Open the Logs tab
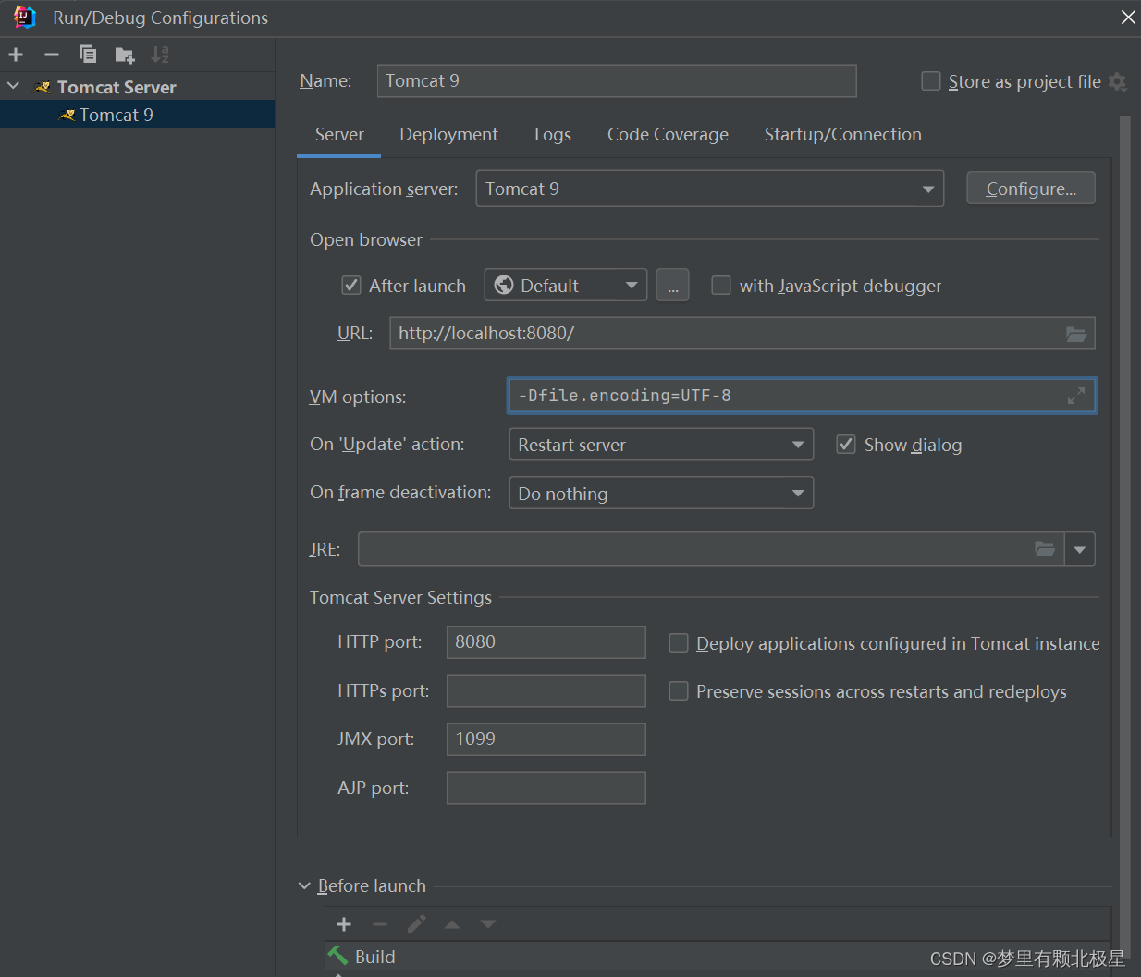This screenshot has height=977, width=1141. (553, 135)
